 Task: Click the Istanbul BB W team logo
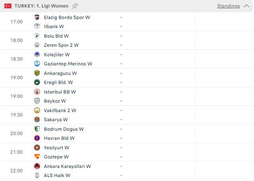tap(37, 91)
